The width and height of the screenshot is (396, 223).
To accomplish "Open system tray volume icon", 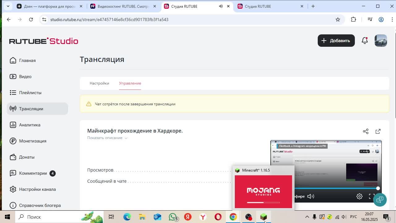I will pyautogui.click(x=344, y=217).
